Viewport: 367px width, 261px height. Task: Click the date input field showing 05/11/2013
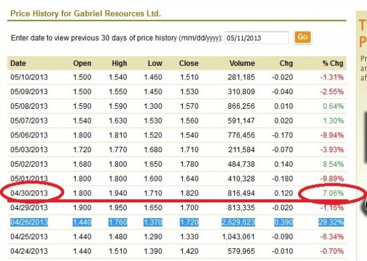click(257, 37)
